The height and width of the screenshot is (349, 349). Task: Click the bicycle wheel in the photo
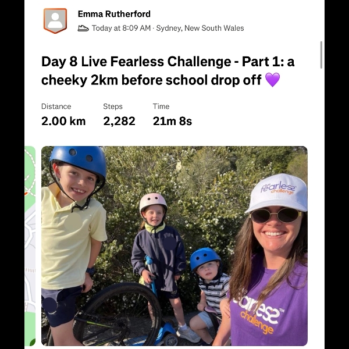(x=121, y=314)
